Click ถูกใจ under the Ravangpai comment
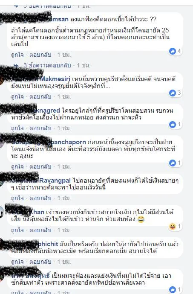Image resolution: width=193 pixels, height=294 pixels. point(17,198)
